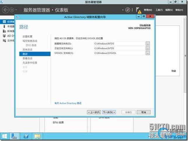Go to 其他选项 step in wizard
Image resolution: width=188 pixels, height=141 pixels.
27,50
